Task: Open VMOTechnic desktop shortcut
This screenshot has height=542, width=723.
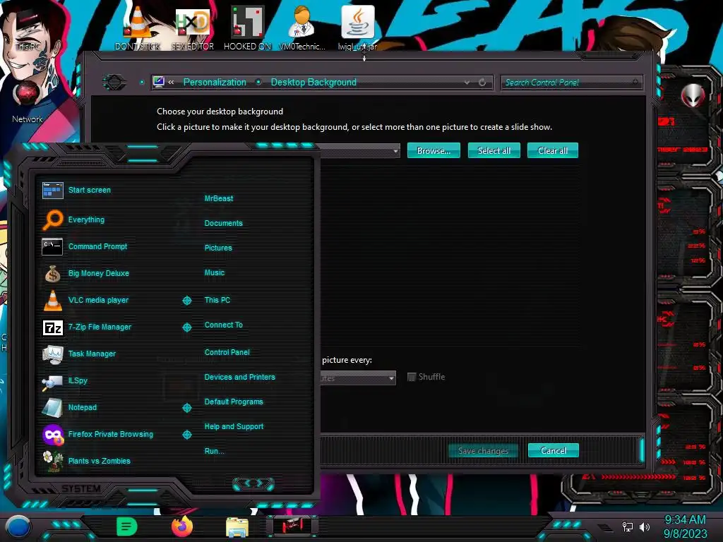Action: [x=302, y=28]
